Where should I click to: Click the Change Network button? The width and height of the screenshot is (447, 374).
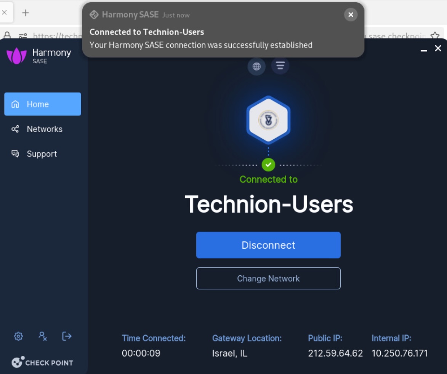268,278
